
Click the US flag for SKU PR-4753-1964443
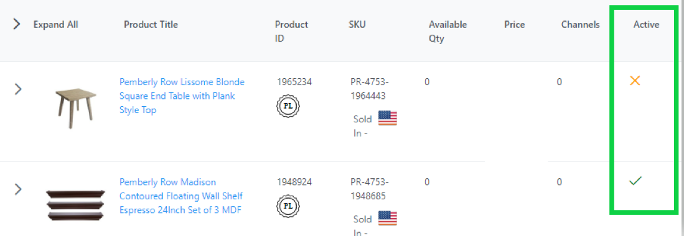387,118
